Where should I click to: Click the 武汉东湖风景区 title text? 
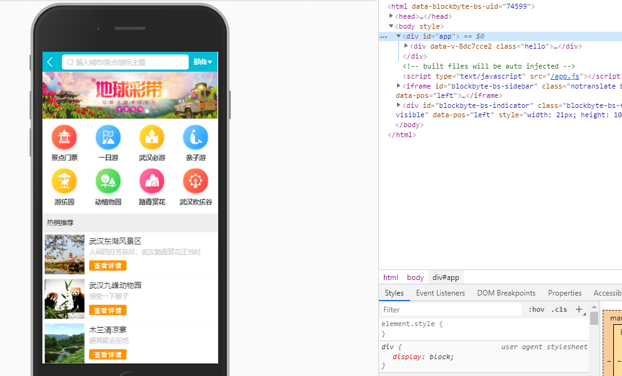pyautogui.click(x=115, y=241)
